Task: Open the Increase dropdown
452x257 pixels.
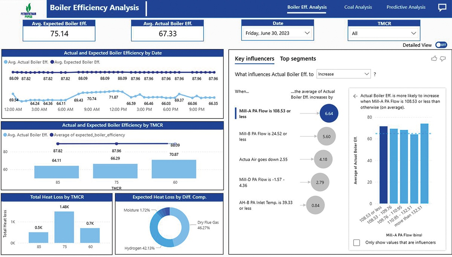Action: [344, 74]
